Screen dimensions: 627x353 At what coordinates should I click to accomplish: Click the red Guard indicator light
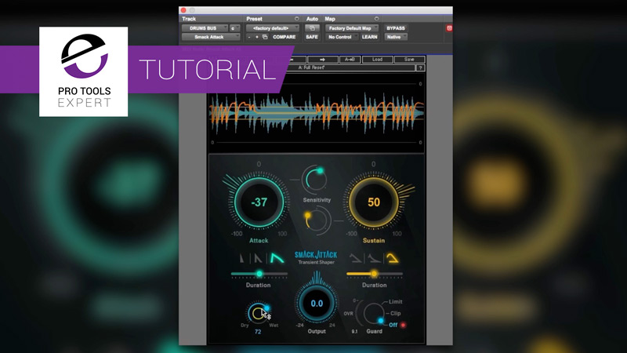403,325
